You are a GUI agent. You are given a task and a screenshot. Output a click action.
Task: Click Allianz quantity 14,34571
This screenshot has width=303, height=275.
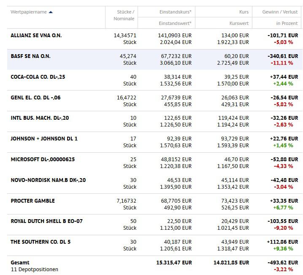(125, 36)
